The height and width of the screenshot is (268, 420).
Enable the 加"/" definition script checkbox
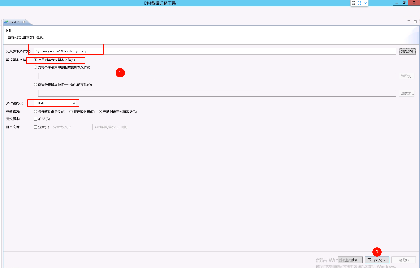coord(35,119)
